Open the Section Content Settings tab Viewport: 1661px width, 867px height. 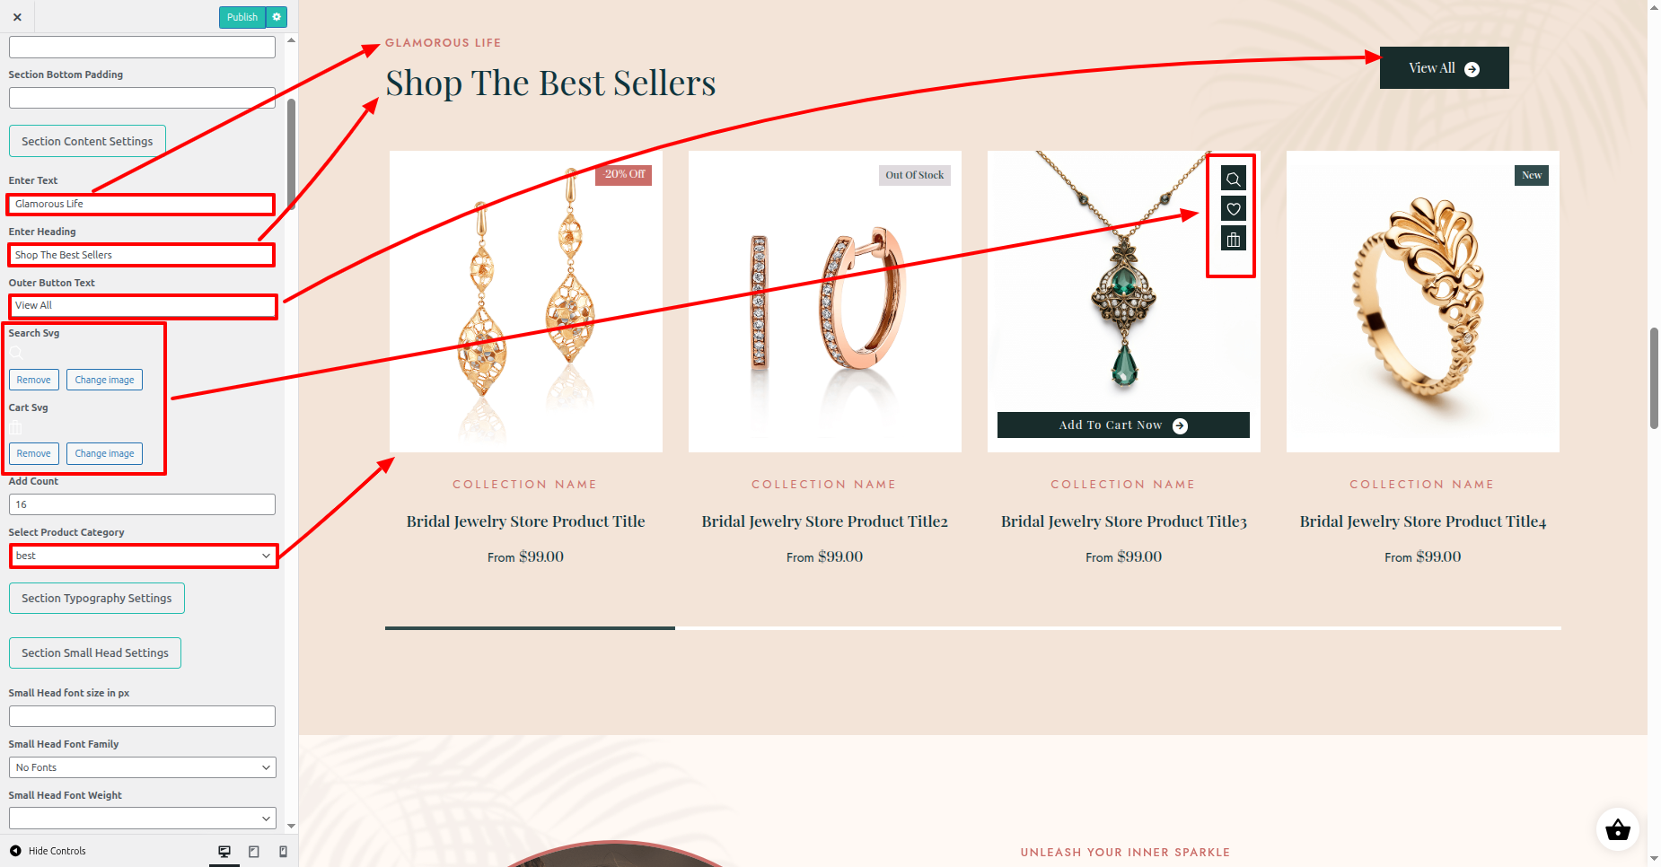coord(87,141)
